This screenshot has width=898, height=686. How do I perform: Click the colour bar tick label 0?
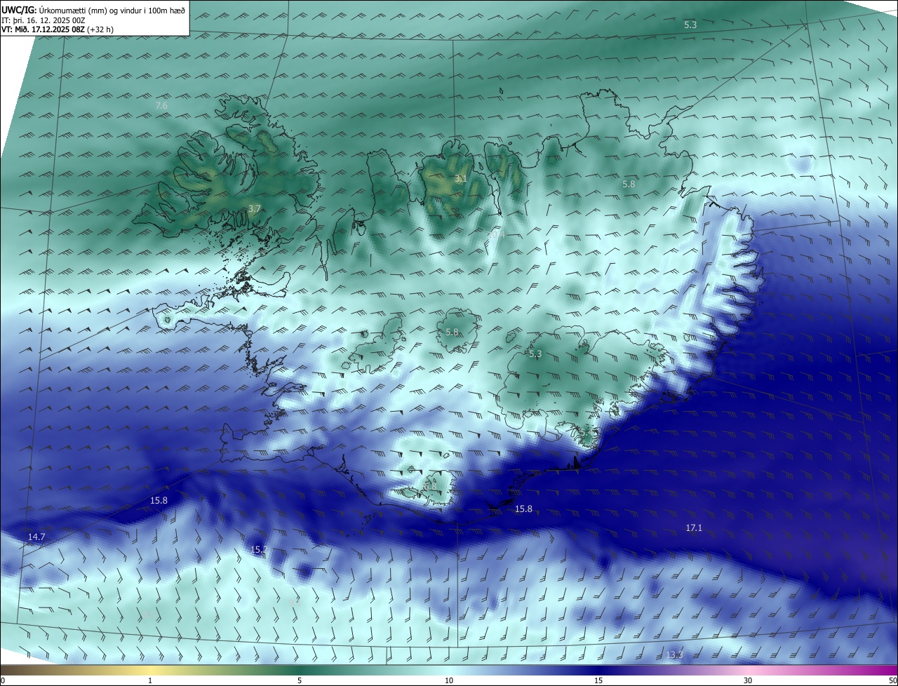[3, 680]
